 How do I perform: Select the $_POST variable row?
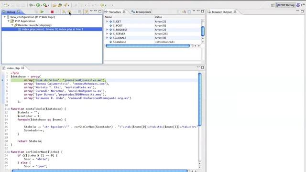click(153, 25)
